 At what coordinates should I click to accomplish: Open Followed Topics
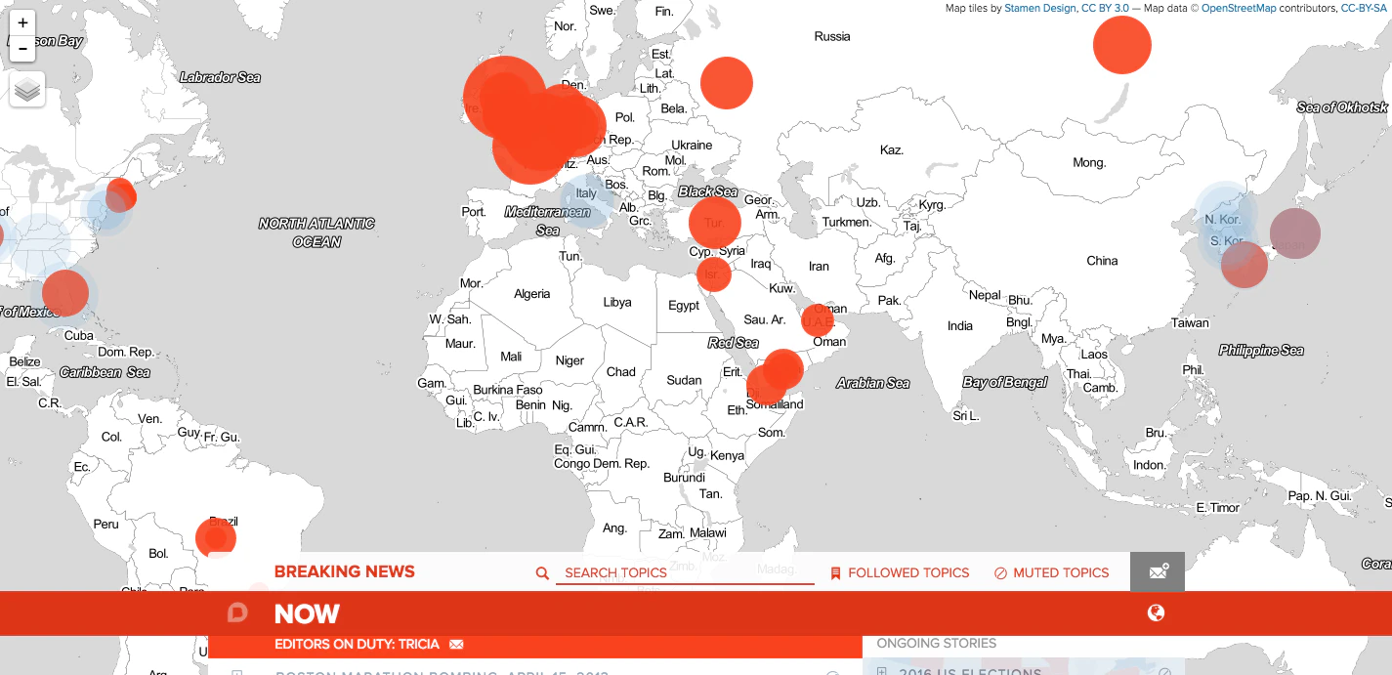pyautogui.click(x=900, y=572)
